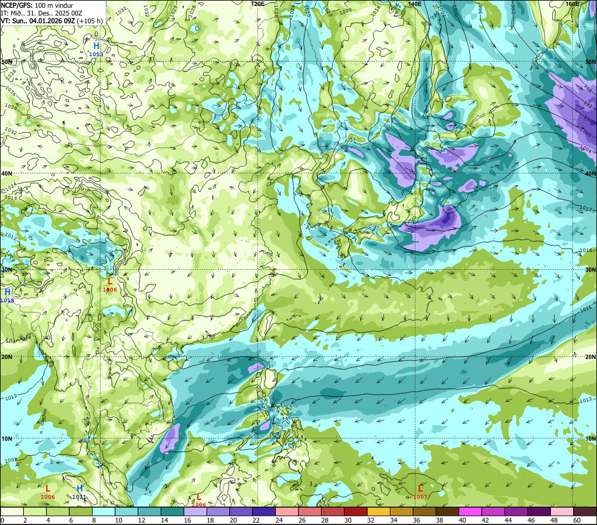
Task: Select the olive swatch between 6 and 8
Action: pyautogui.click(x=81, y=511)
